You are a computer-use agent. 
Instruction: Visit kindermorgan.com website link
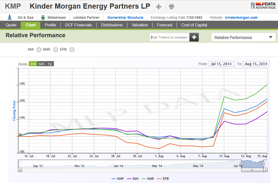click(x=242, y=17)
